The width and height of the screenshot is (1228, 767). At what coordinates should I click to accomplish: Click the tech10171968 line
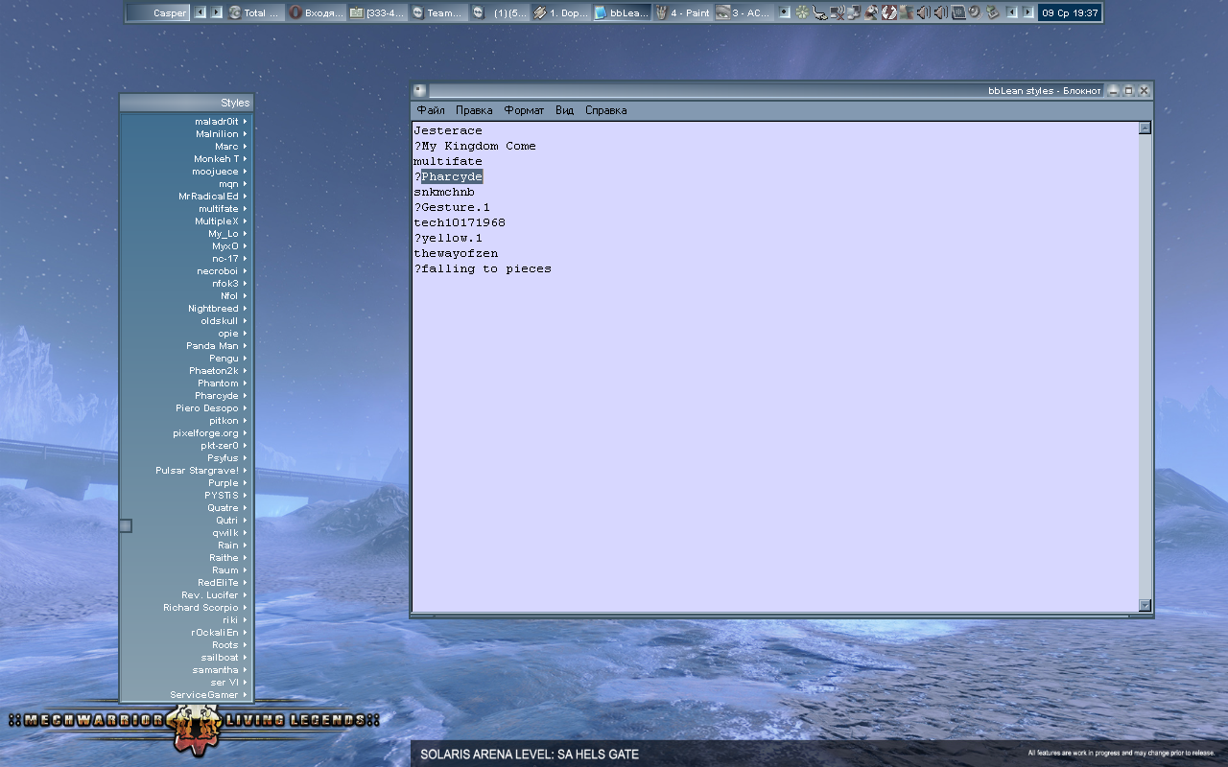460,222
